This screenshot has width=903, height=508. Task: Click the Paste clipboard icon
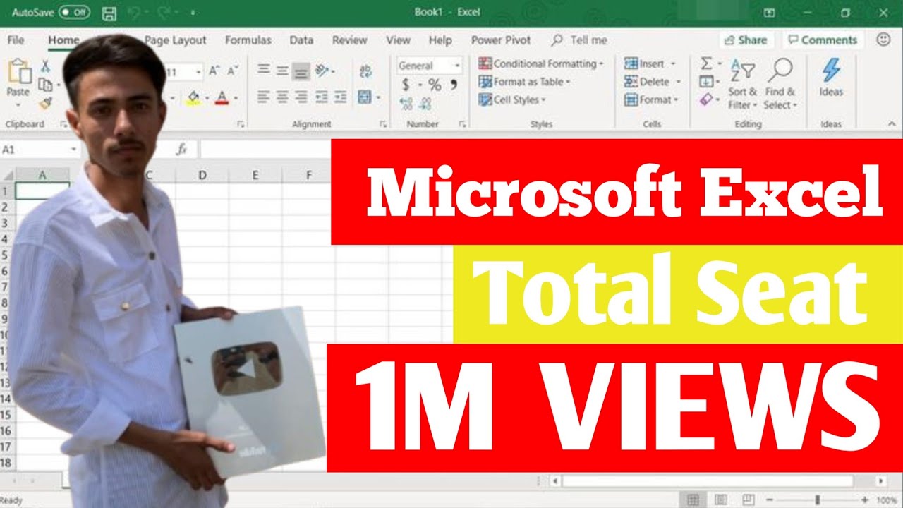19,72
